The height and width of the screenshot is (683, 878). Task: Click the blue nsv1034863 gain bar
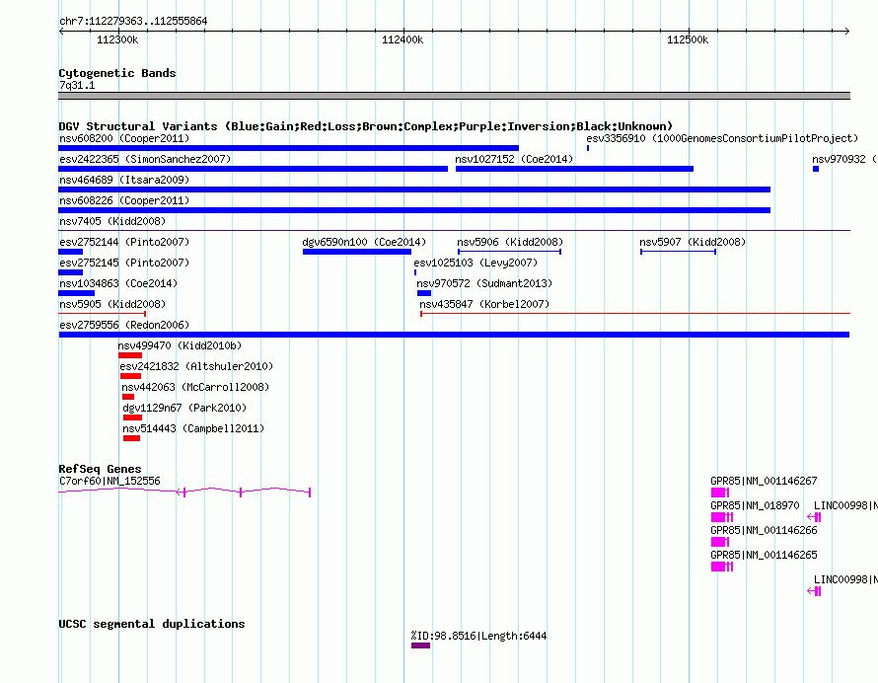77,293
